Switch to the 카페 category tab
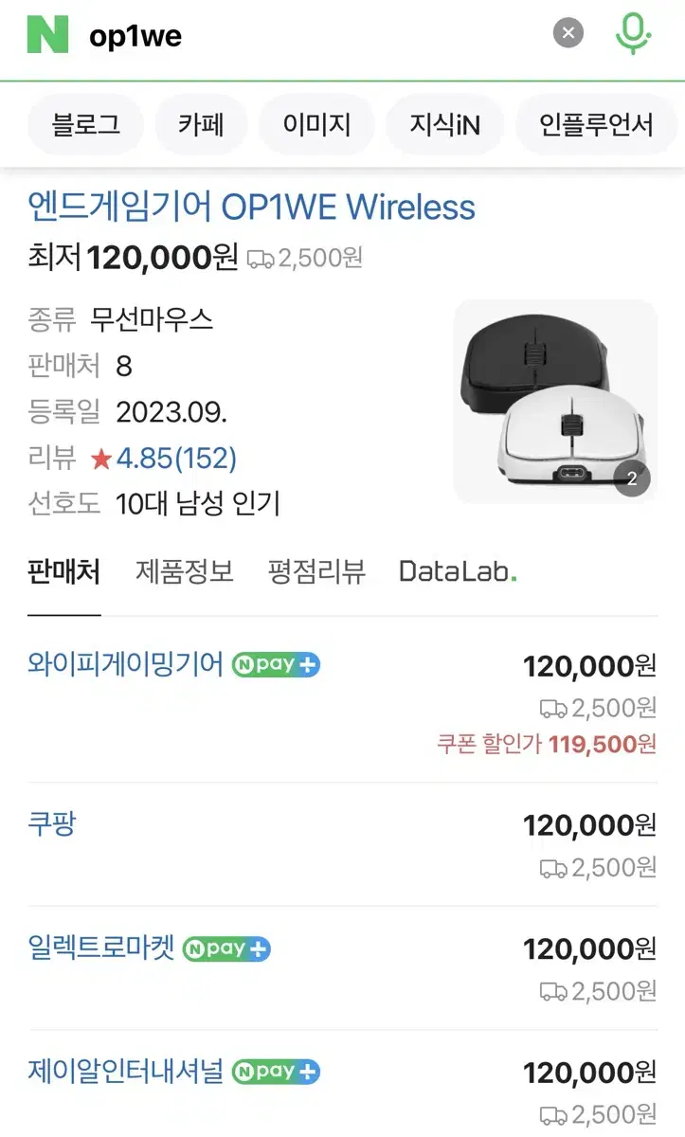This screenshot has height=1137, width=685. pos(201,124)
